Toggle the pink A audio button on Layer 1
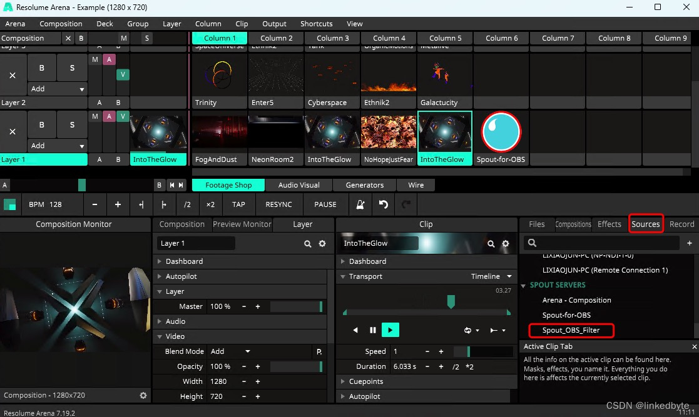 (x=109, y=116)
